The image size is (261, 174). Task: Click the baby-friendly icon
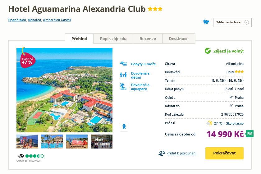tap(124, 127)
